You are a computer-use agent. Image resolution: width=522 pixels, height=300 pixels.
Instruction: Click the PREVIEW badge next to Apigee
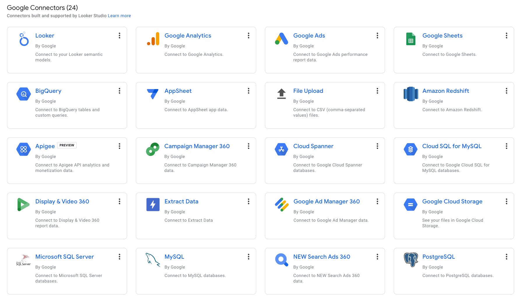coord(67,145)
